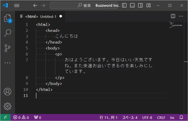Show additional views via activity bar ellipsis
Image resolution: width=188 pixels, height=121 pixels.
point(7,63)
